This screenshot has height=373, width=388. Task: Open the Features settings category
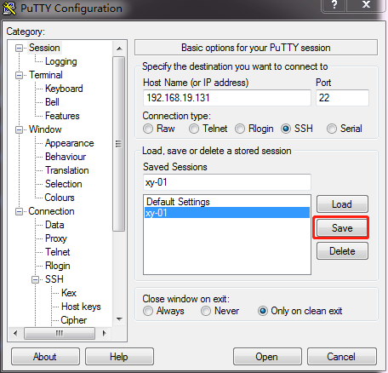[x=62, y=116]
